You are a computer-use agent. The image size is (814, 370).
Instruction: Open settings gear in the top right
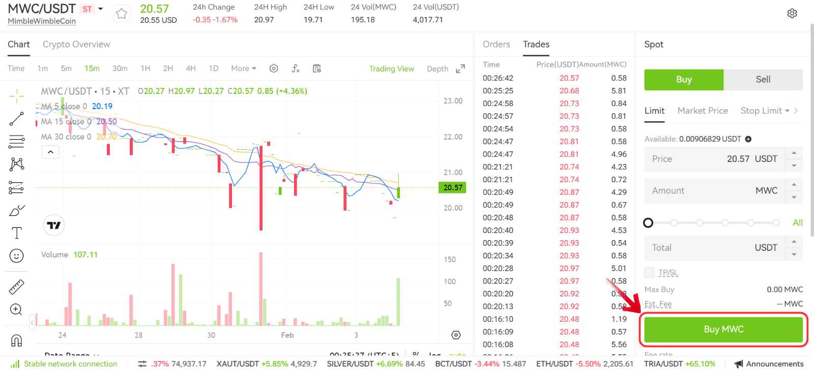click(x=792, y=14)
